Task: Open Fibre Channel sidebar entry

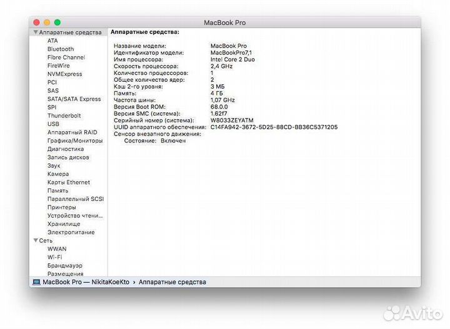Action: click(x=66, y=57)
